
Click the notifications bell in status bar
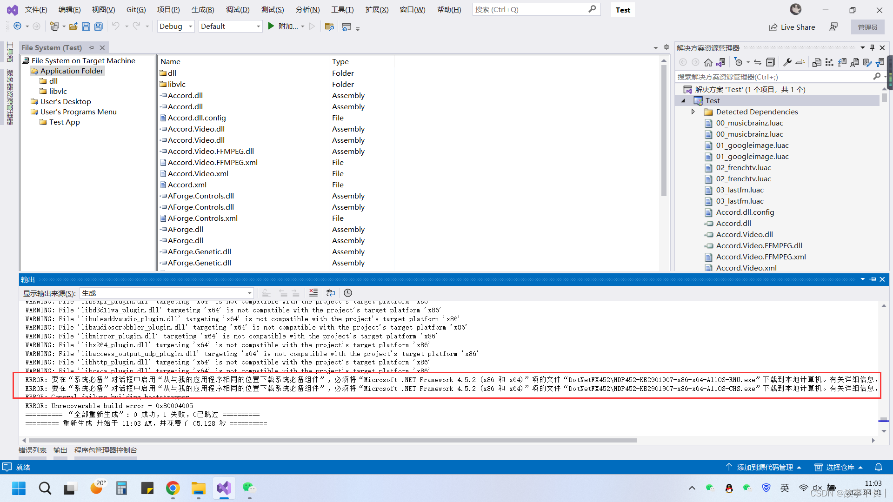click(x=879, y=467)
